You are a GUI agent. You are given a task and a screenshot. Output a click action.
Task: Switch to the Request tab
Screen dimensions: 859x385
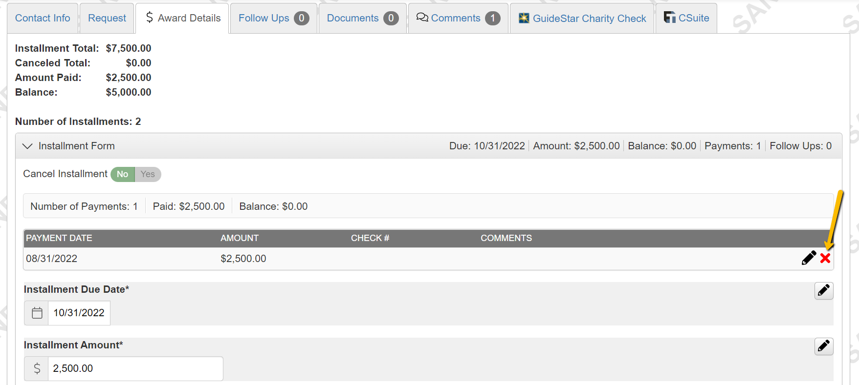click(x=107, y=18)
